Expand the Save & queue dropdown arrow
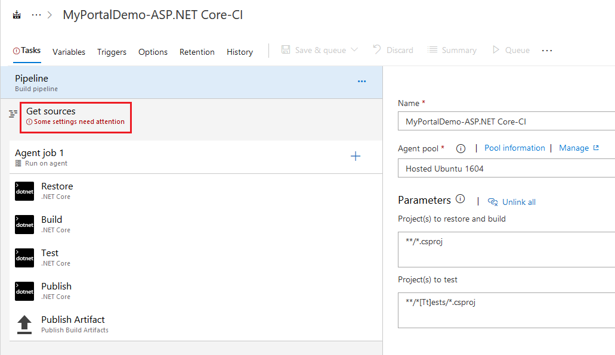 pos(354,50)
